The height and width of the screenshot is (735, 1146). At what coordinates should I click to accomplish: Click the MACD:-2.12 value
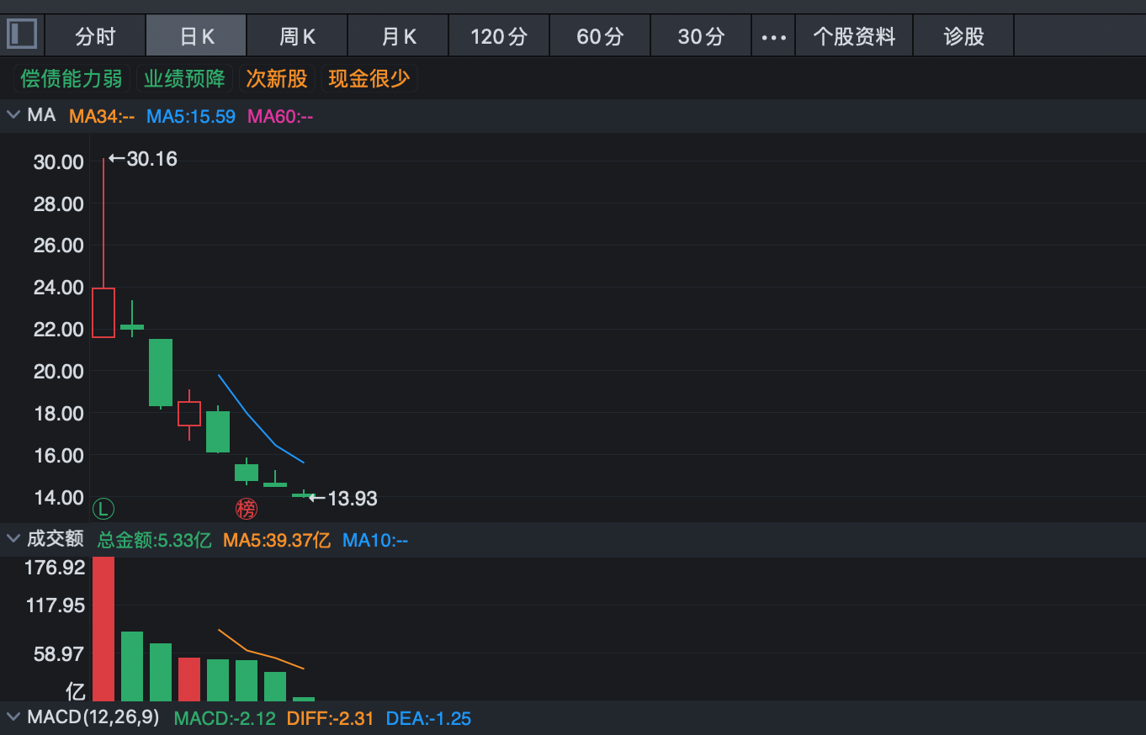[x=225, y=719]
